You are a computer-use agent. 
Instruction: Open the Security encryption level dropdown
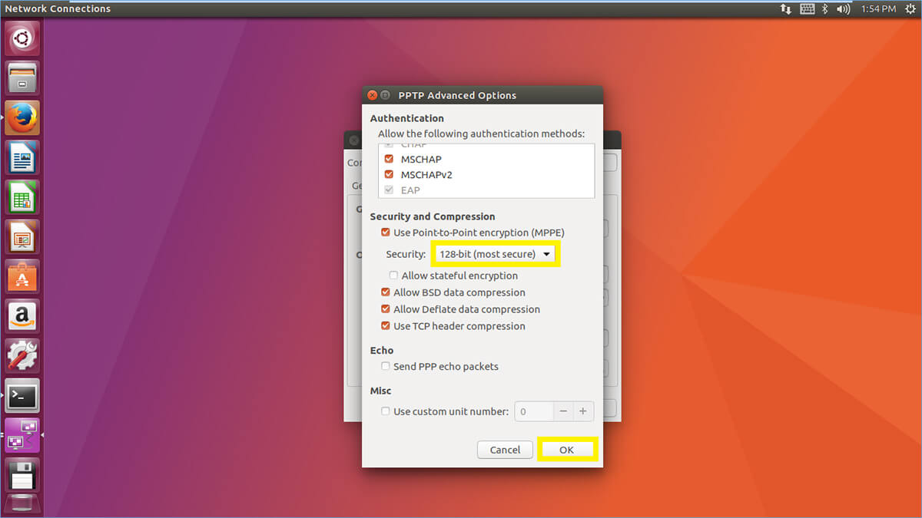[x=496, y=254]
